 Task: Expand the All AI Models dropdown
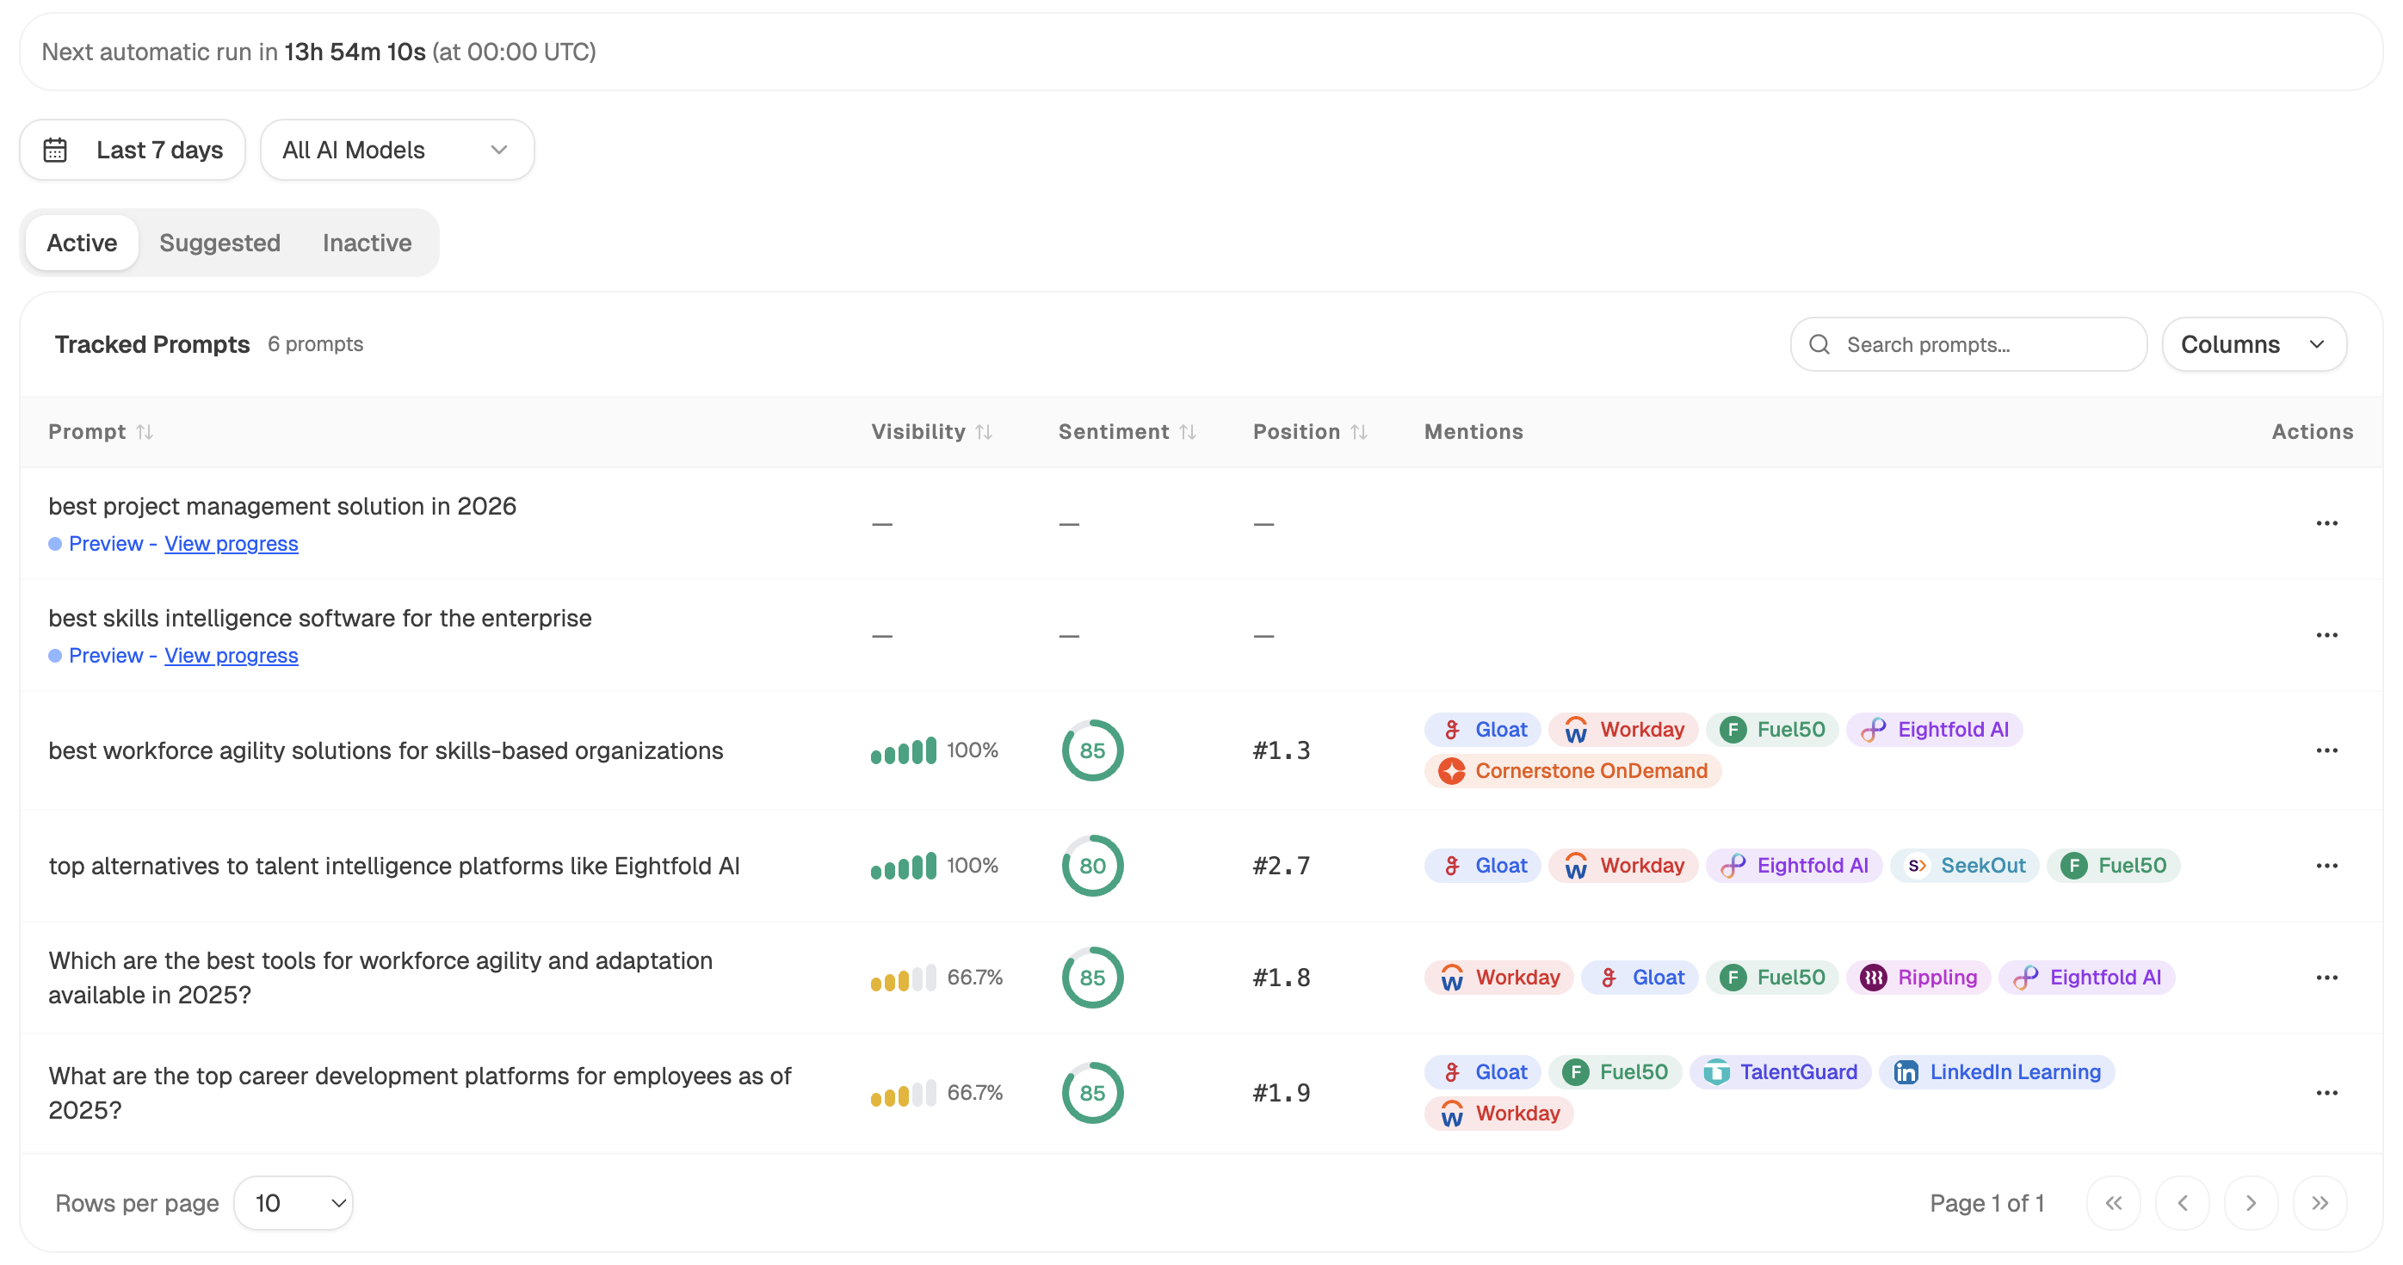(x=397, y=149)
